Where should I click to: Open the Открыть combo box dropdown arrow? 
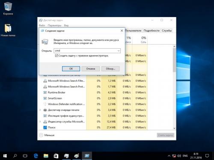click(119, 51)
